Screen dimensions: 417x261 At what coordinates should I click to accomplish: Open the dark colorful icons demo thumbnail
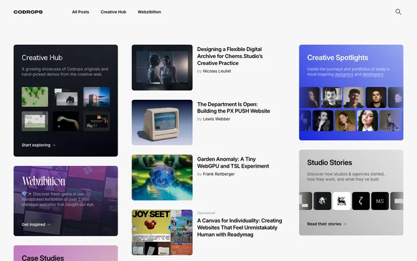[x=97, y=121]
